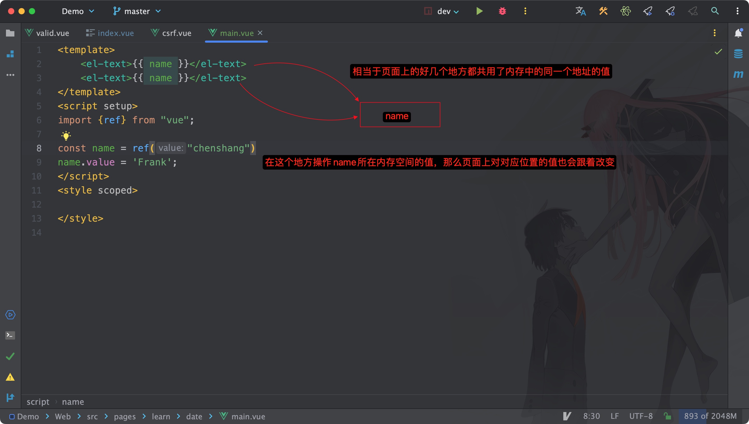Click the learn breadcrumb in status bar
Viewport: 749px width, 424px height.
tap(161, 416)
